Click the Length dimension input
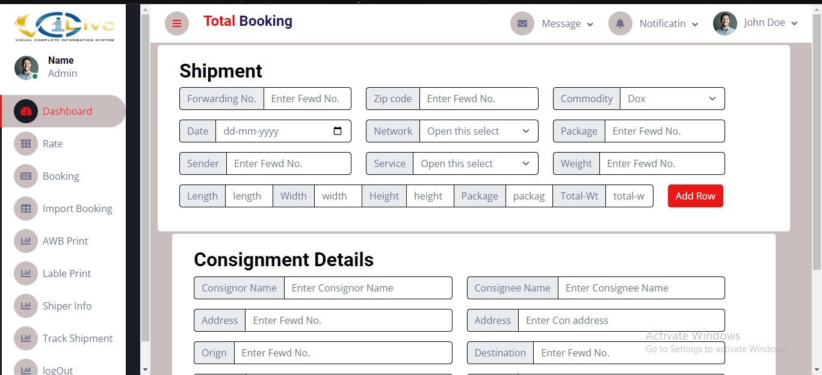The image size is (822, 375). [x=249, y=196]
